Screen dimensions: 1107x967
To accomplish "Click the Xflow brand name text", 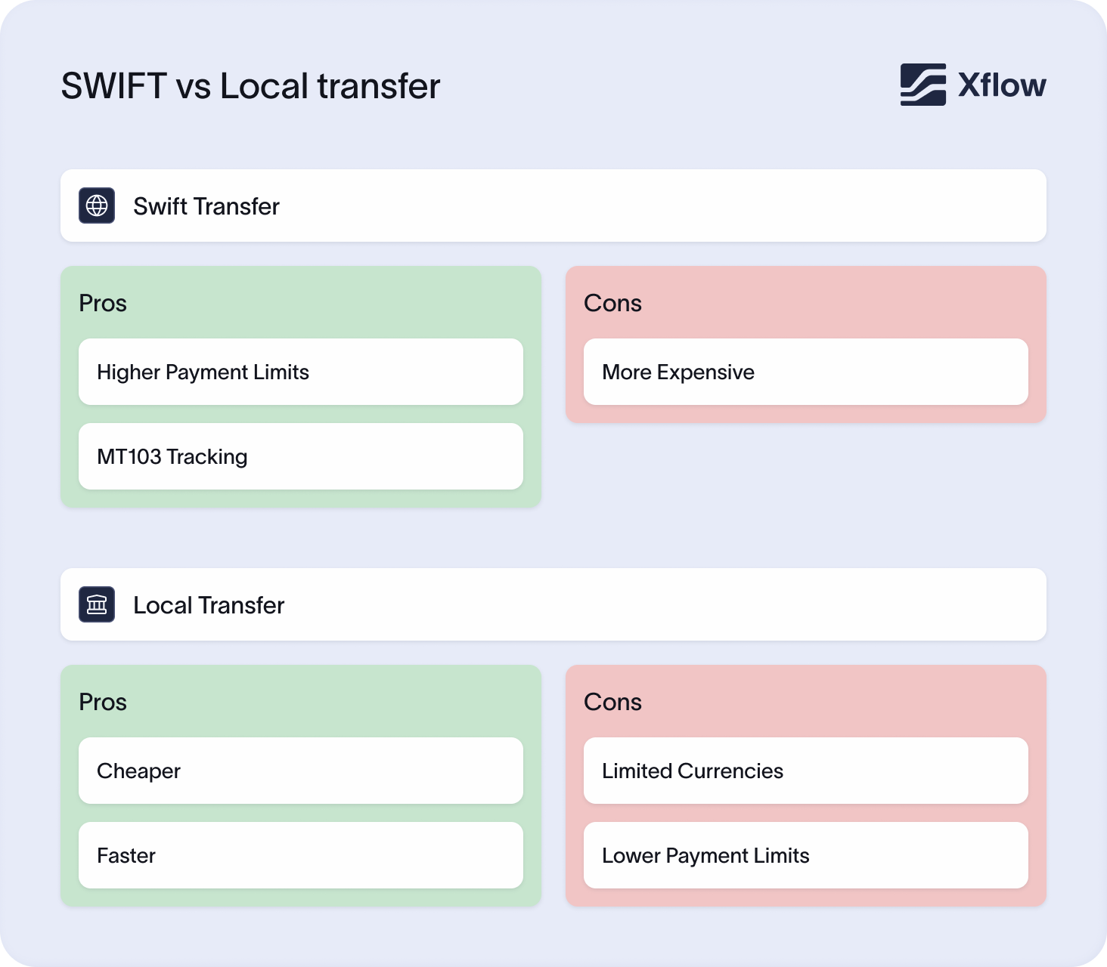I will [x=1002, y=85].
